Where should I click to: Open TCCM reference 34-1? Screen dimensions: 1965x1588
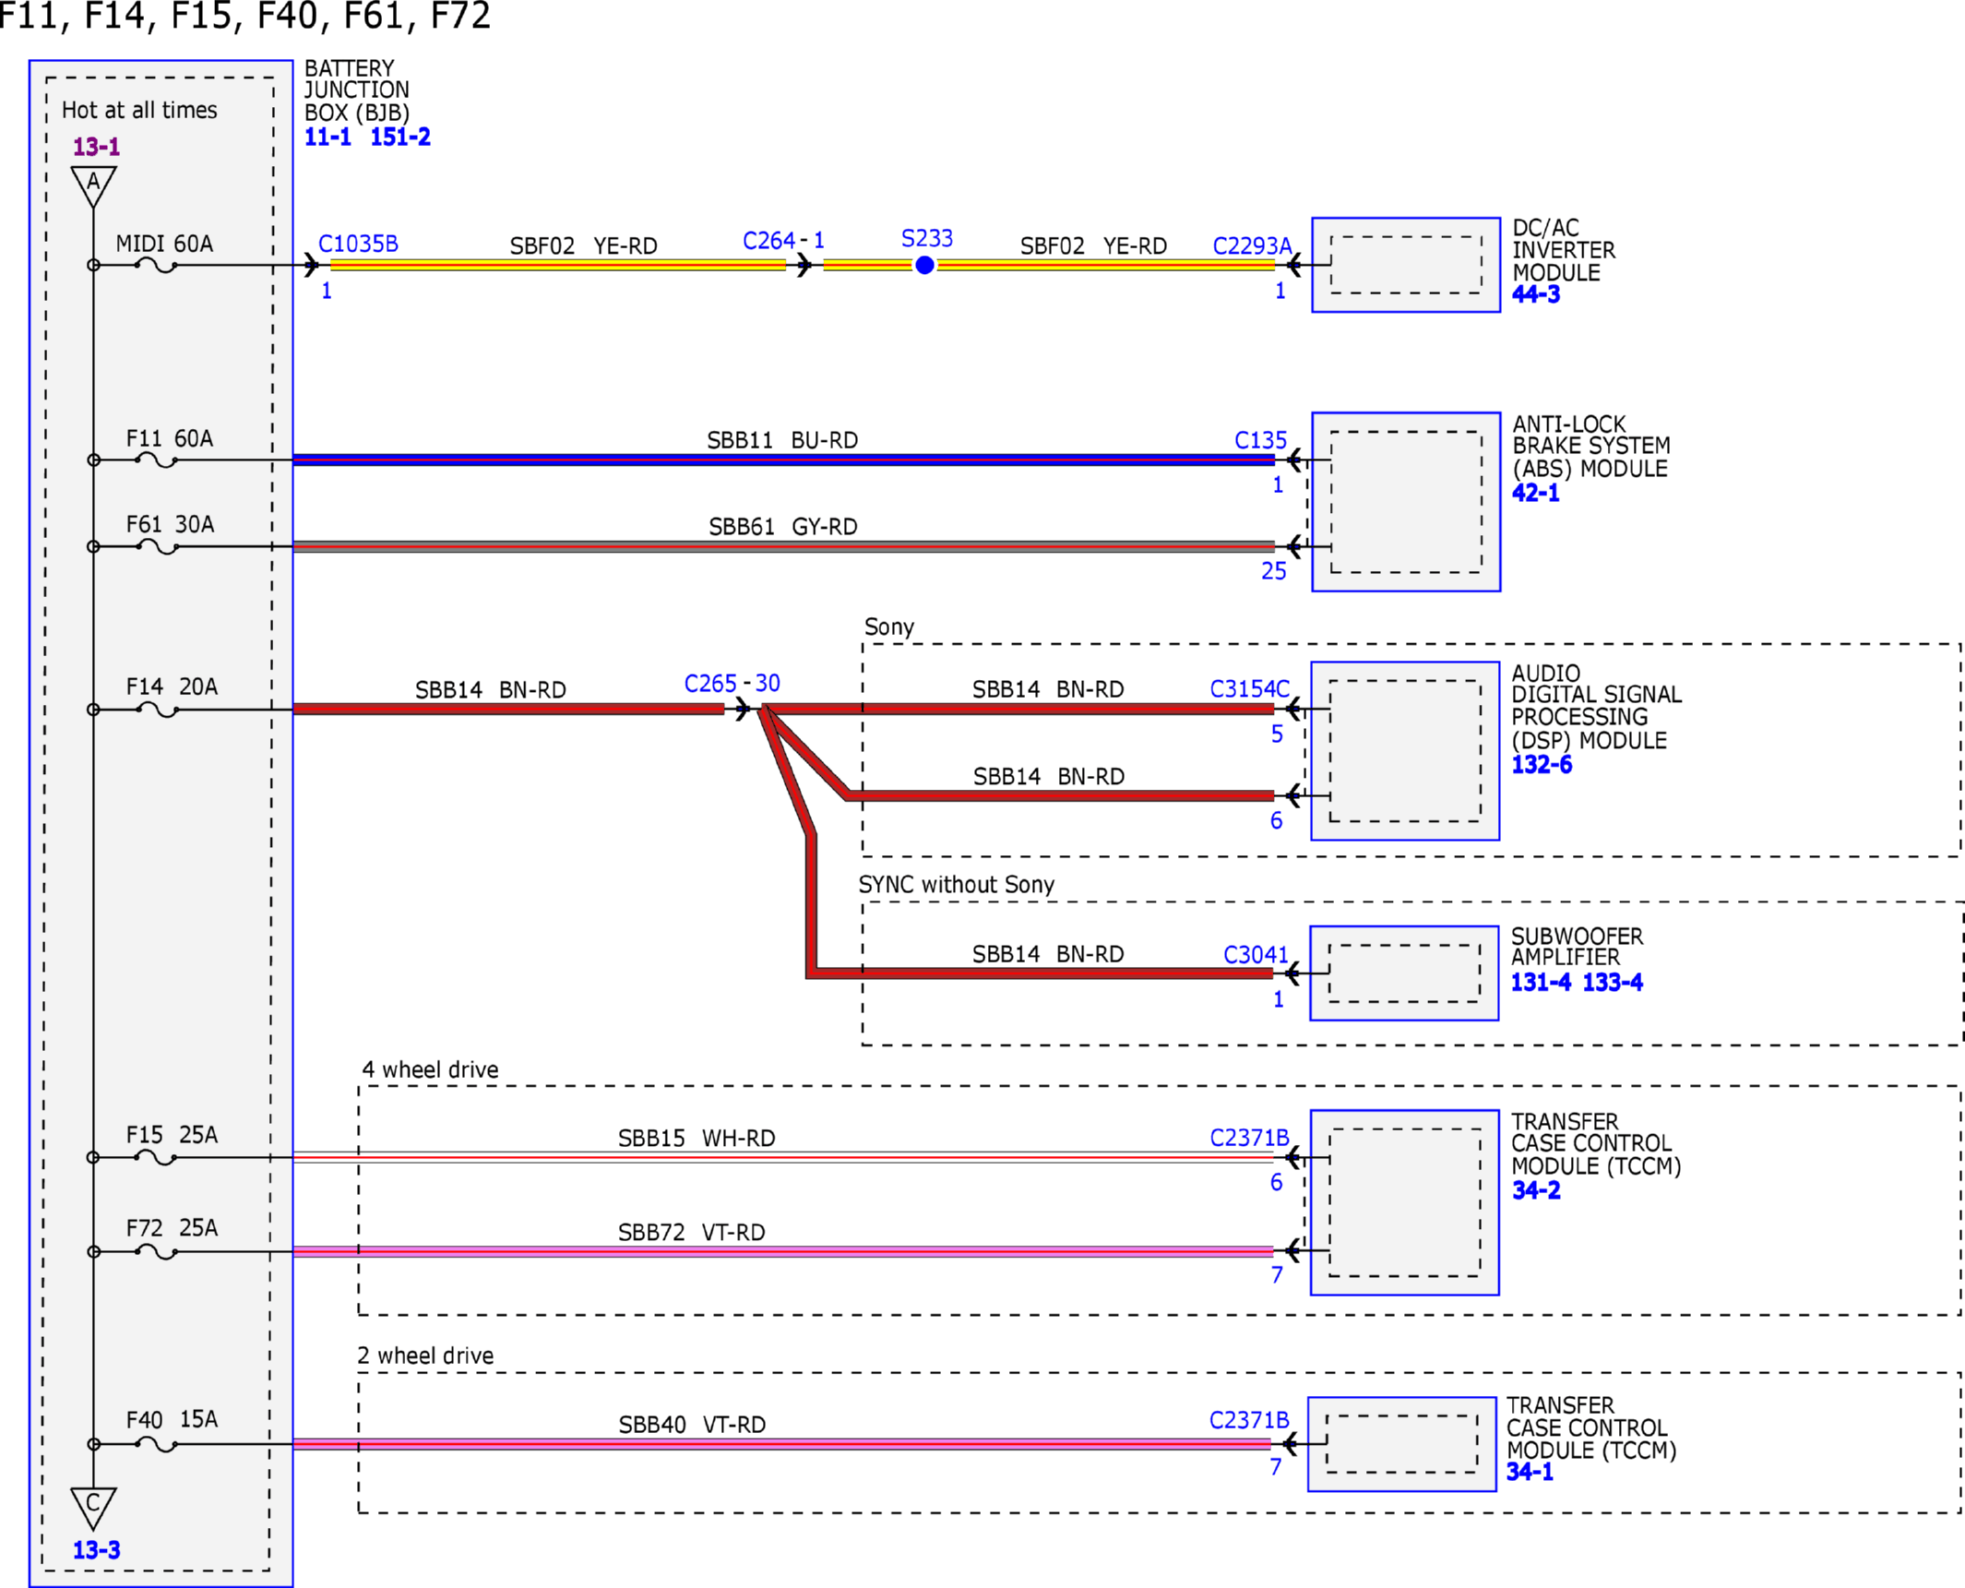1530,1472
